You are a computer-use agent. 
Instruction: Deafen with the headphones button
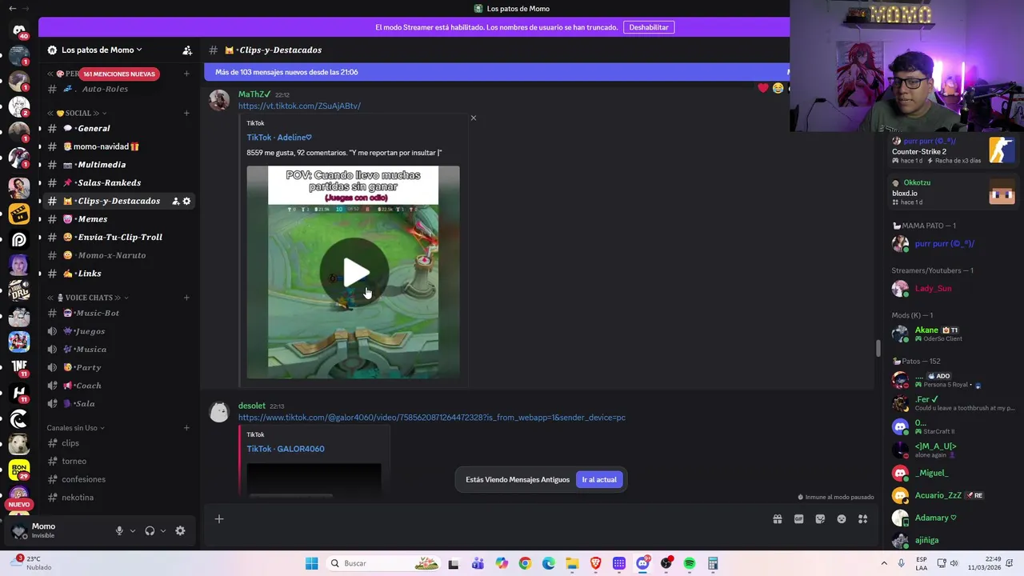coord(150,530)
